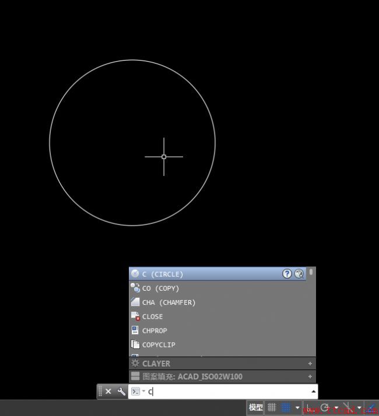
Task: Click the gear icon beside CLAYER
Action: [135, 363]
